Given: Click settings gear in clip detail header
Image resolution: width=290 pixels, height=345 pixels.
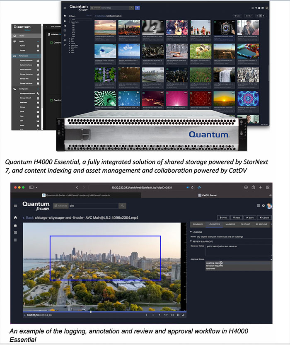Looking at the screenshot, I should 263,205.
